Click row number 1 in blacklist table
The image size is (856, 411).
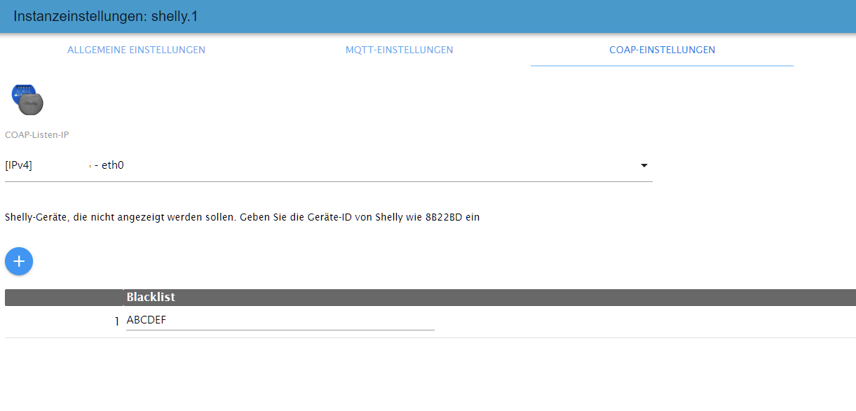coord(116,322)
